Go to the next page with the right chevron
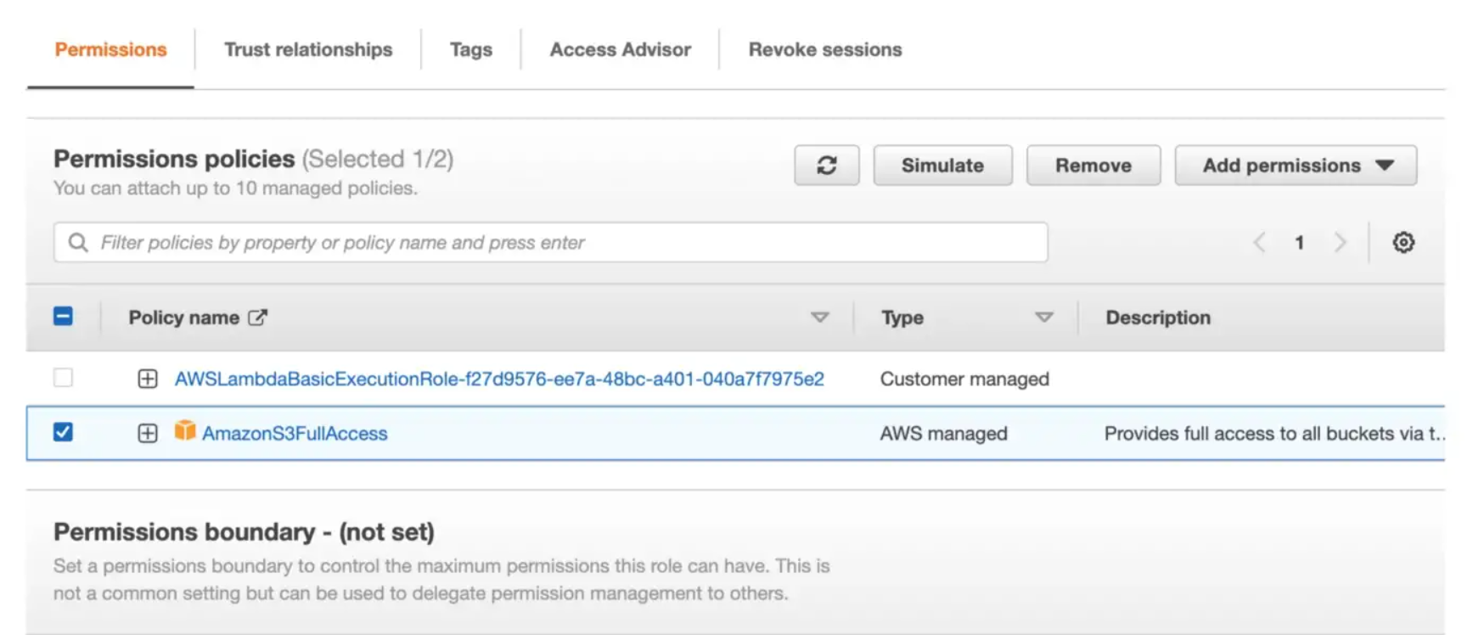Viewport: 1484px width, 635px height. click(1341, 243)
